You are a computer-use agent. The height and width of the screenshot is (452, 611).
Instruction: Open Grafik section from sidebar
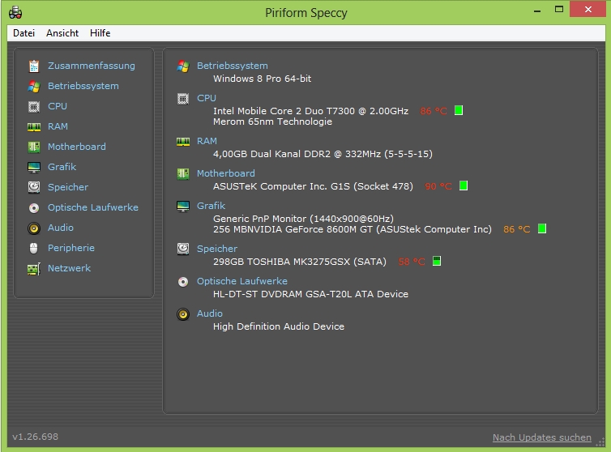click(x=62, y=167)
